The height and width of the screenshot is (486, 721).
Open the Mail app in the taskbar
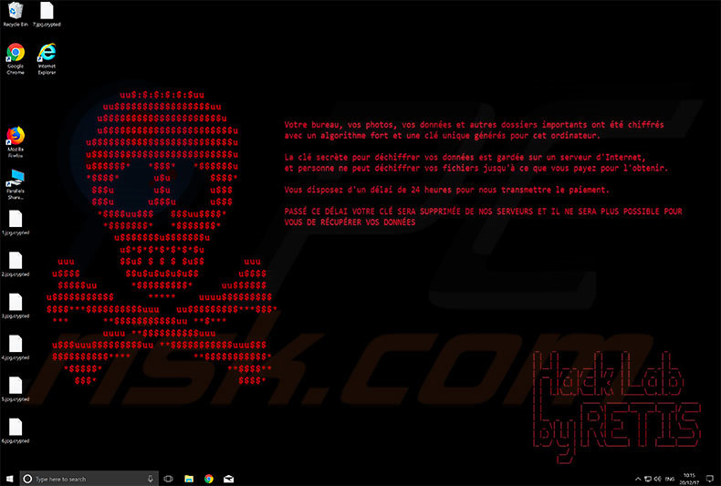click(228, 479)
